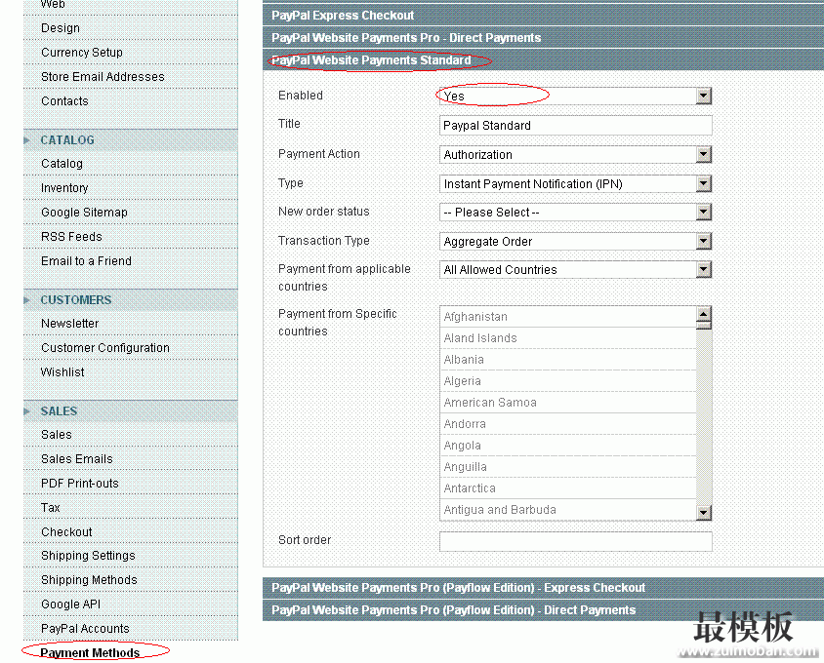Open the Checkout configuration tab

click(x=131, y=531)
